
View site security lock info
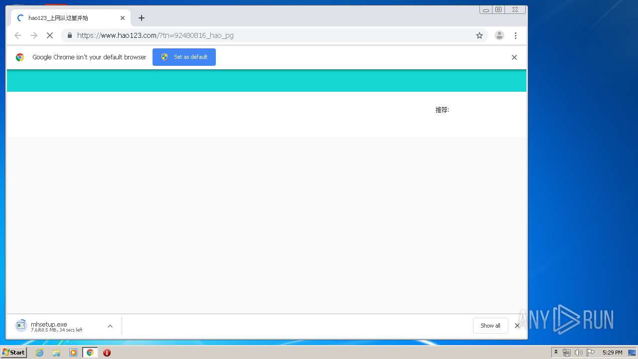click(x=70, y=35)
